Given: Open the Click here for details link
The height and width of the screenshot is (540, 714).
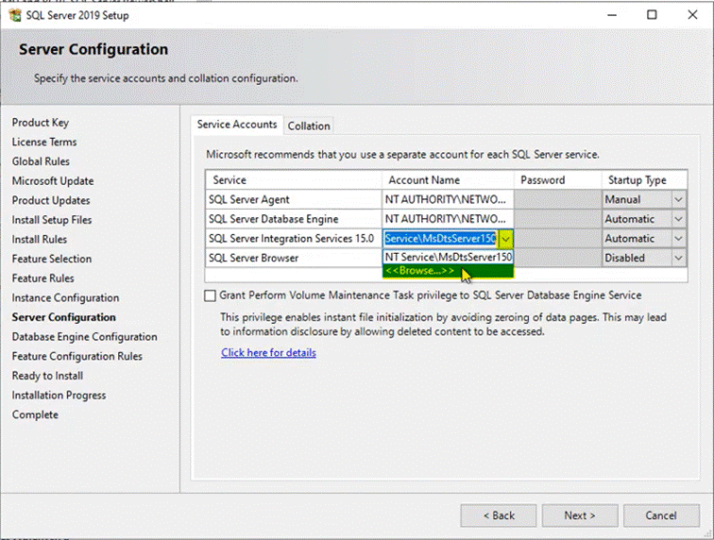Looking at the screenshot, I should (268, 353).
